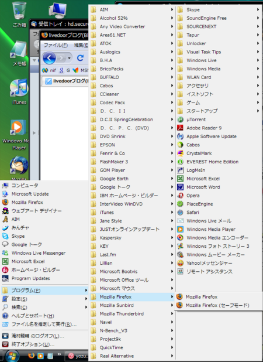
Task: Open the Firefox history dropdown arrow
Action: pyautogui.click(x=69, y=58)
